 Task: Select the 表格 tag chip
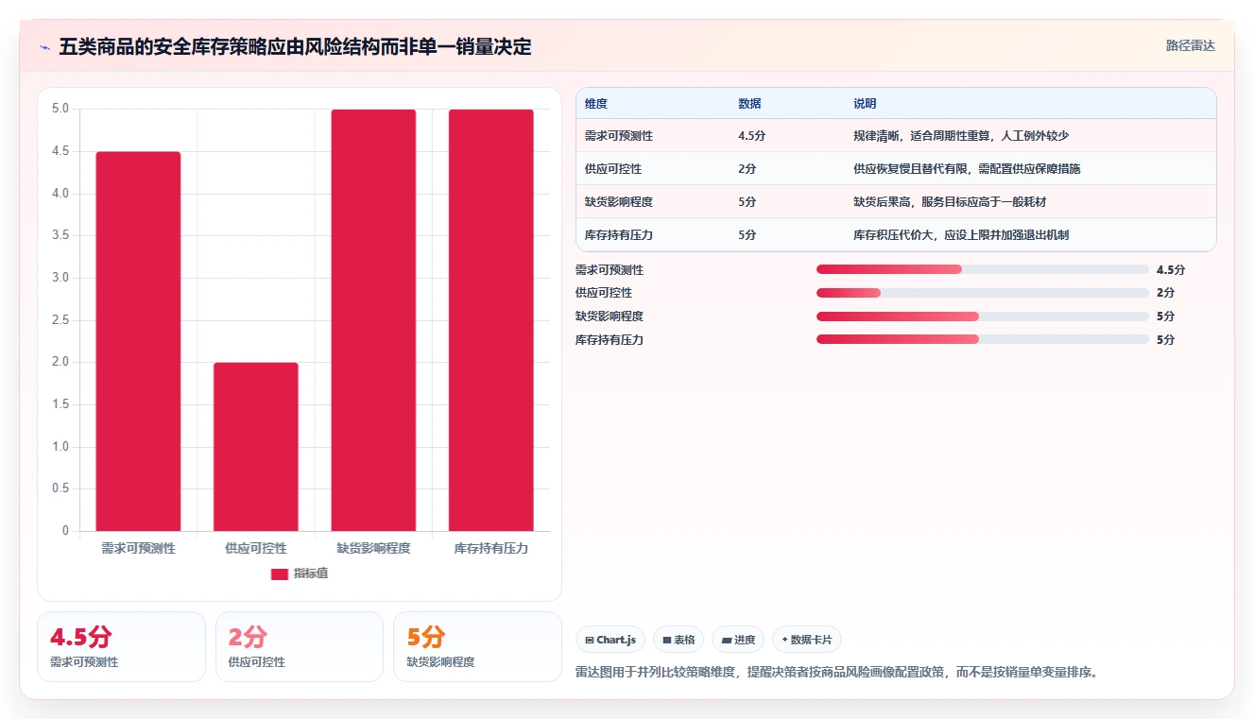click(x=679, y=640)
